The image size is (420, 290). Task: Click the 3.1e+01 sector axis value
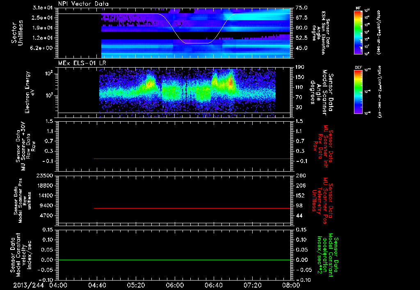pos(43,8)
